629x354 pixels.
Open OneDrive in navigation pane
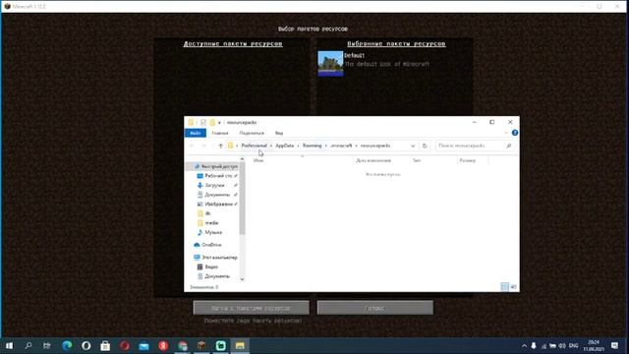click(211, 245)
